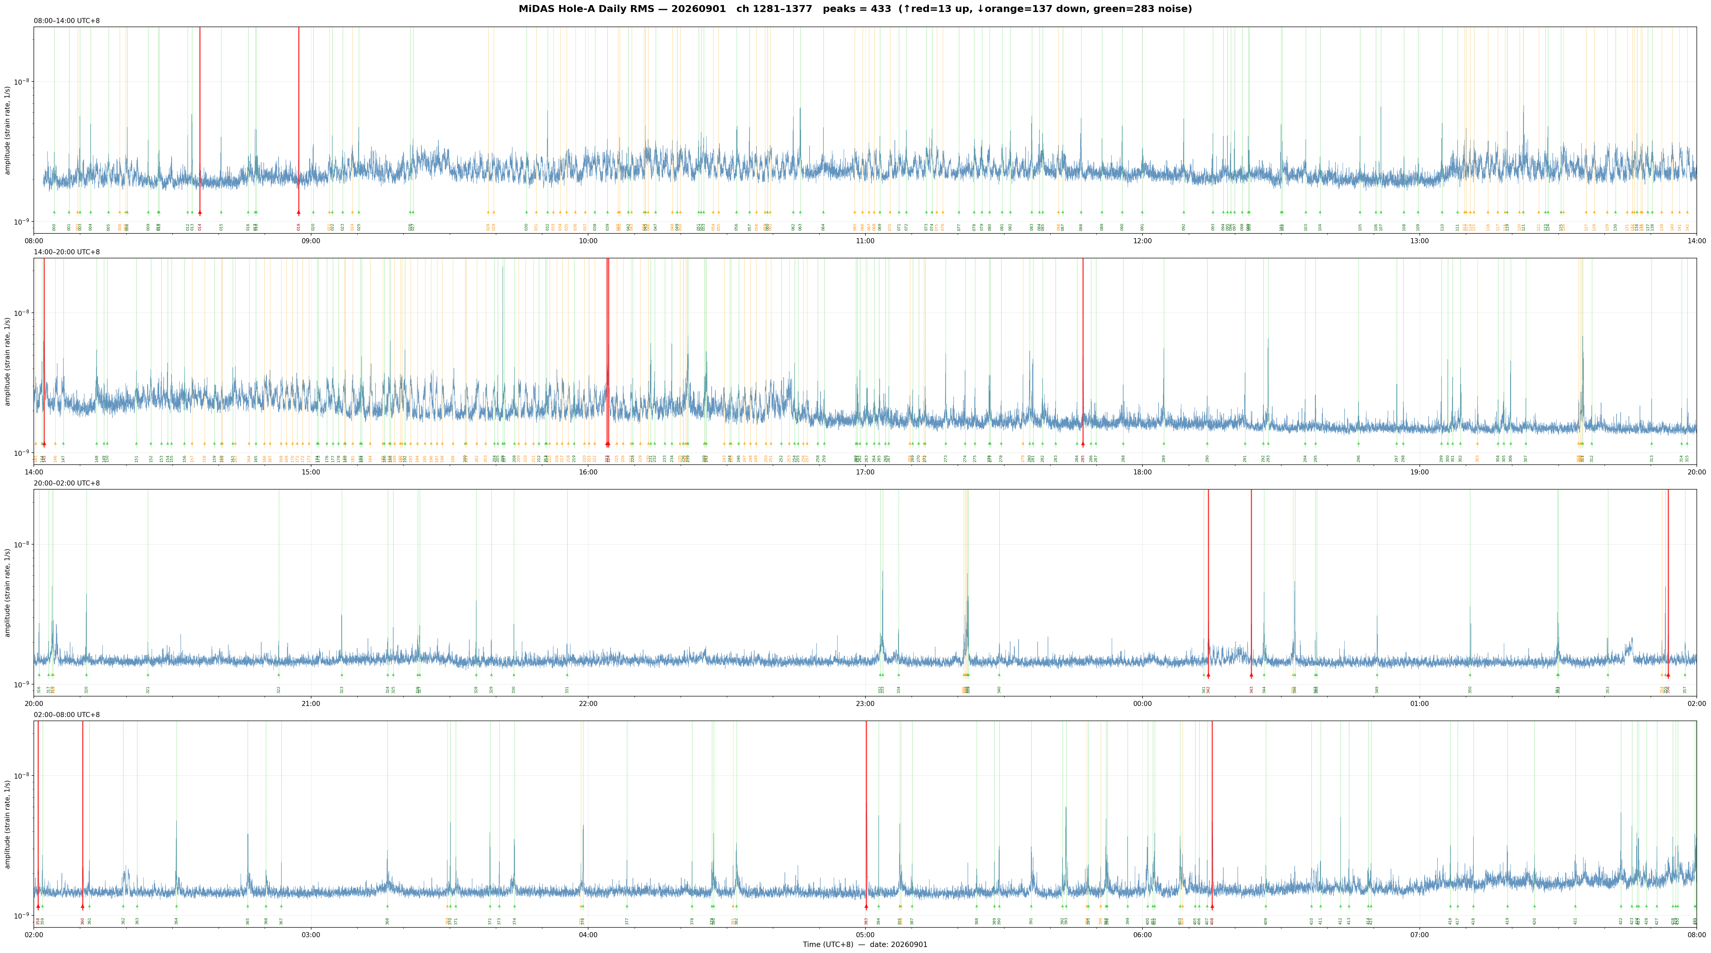
Task: Select the red peak marker labeled 408
Action: [1212, 906]
